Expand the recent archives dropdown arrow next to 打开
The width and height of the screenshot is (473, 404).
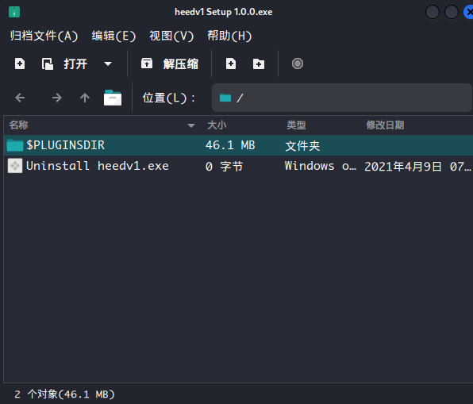pos(108,63)
